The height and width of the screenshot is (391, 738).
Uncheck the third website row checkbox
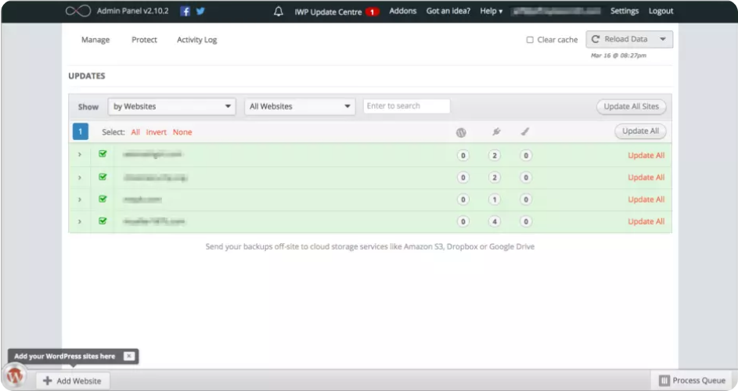pyautogui.click(x=103, y=199)
